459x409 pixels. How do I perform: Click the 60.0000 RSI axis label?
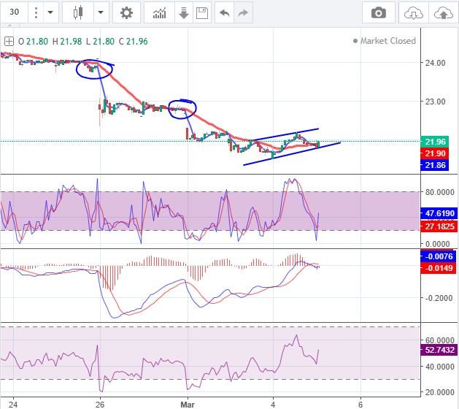[440, 340]
